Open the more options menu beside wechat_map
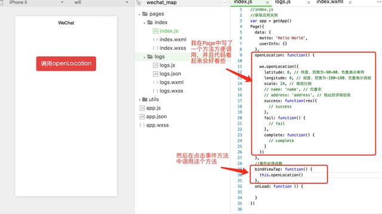Screen dimensions: 382x214 click(x=224, y=2)
